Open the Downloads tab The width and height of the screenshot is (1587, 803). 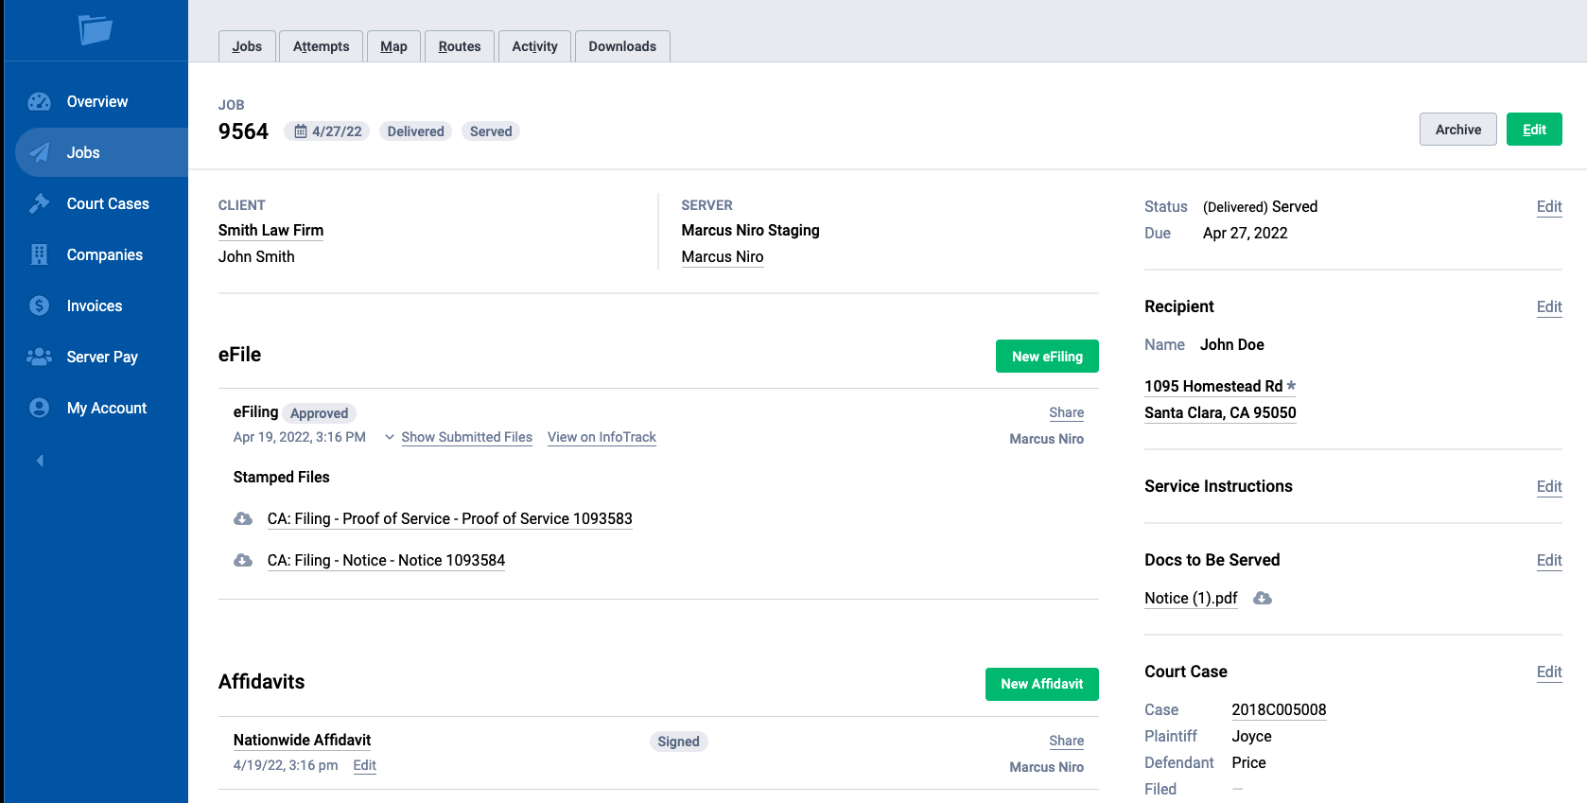tap(621, 46)
